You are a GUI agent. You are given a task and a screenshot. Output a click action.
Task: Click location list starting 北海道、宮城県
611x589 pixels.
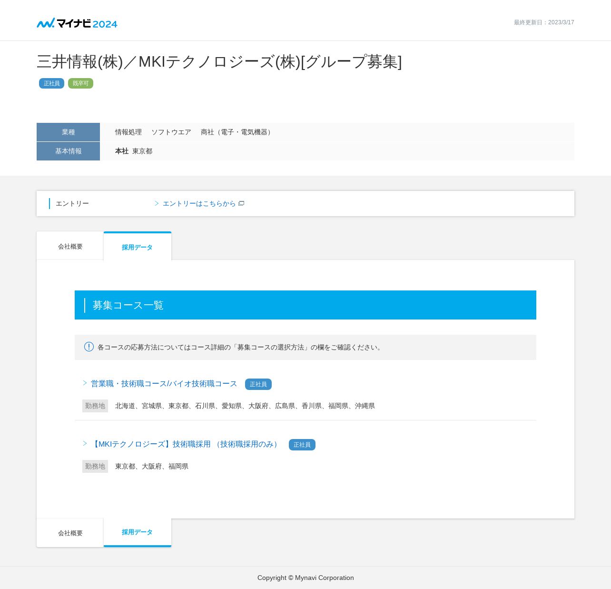(x=245, y=406)
